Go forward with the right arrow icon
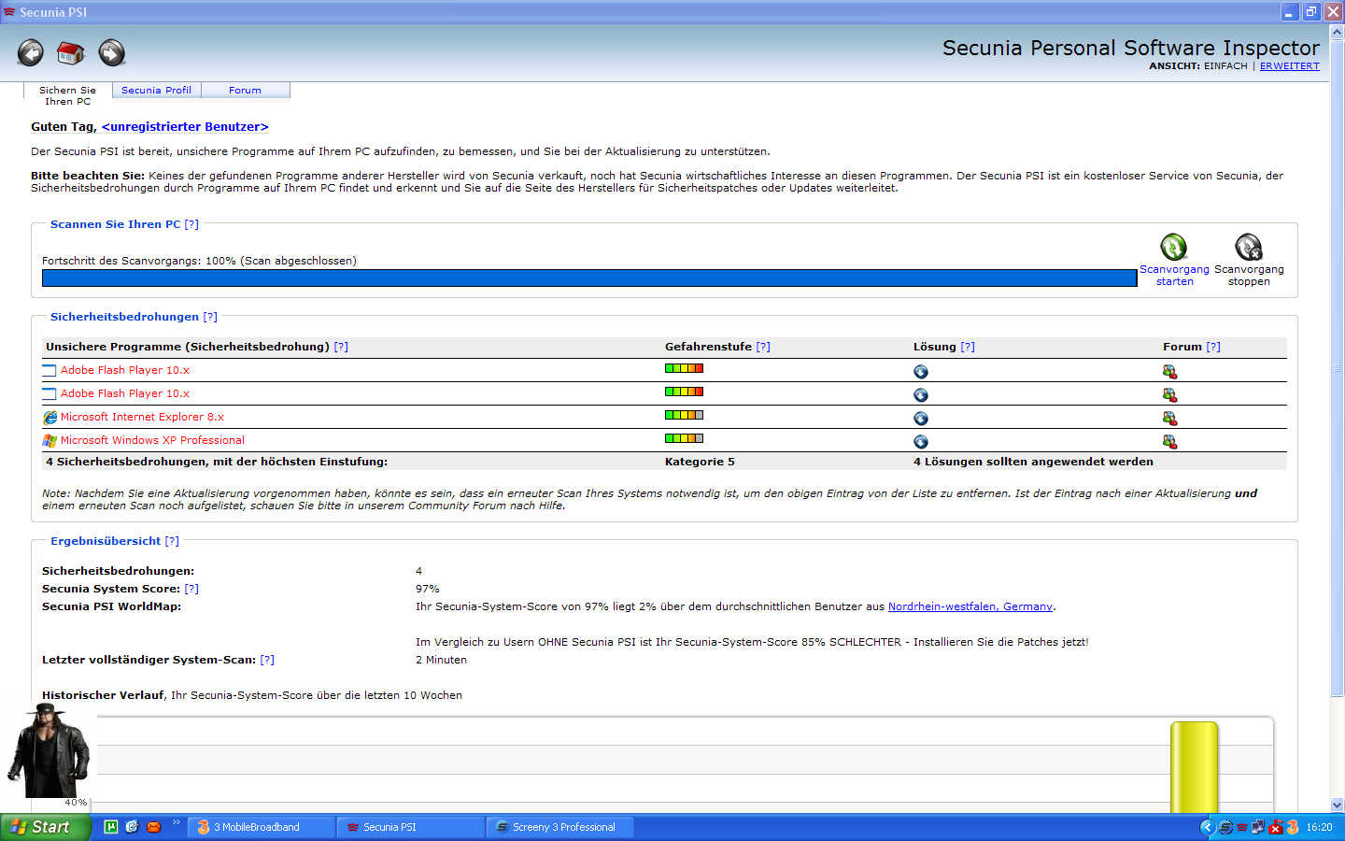This screenshot has height=841, width=1345. pyautogui.click(x=112, y=52)
